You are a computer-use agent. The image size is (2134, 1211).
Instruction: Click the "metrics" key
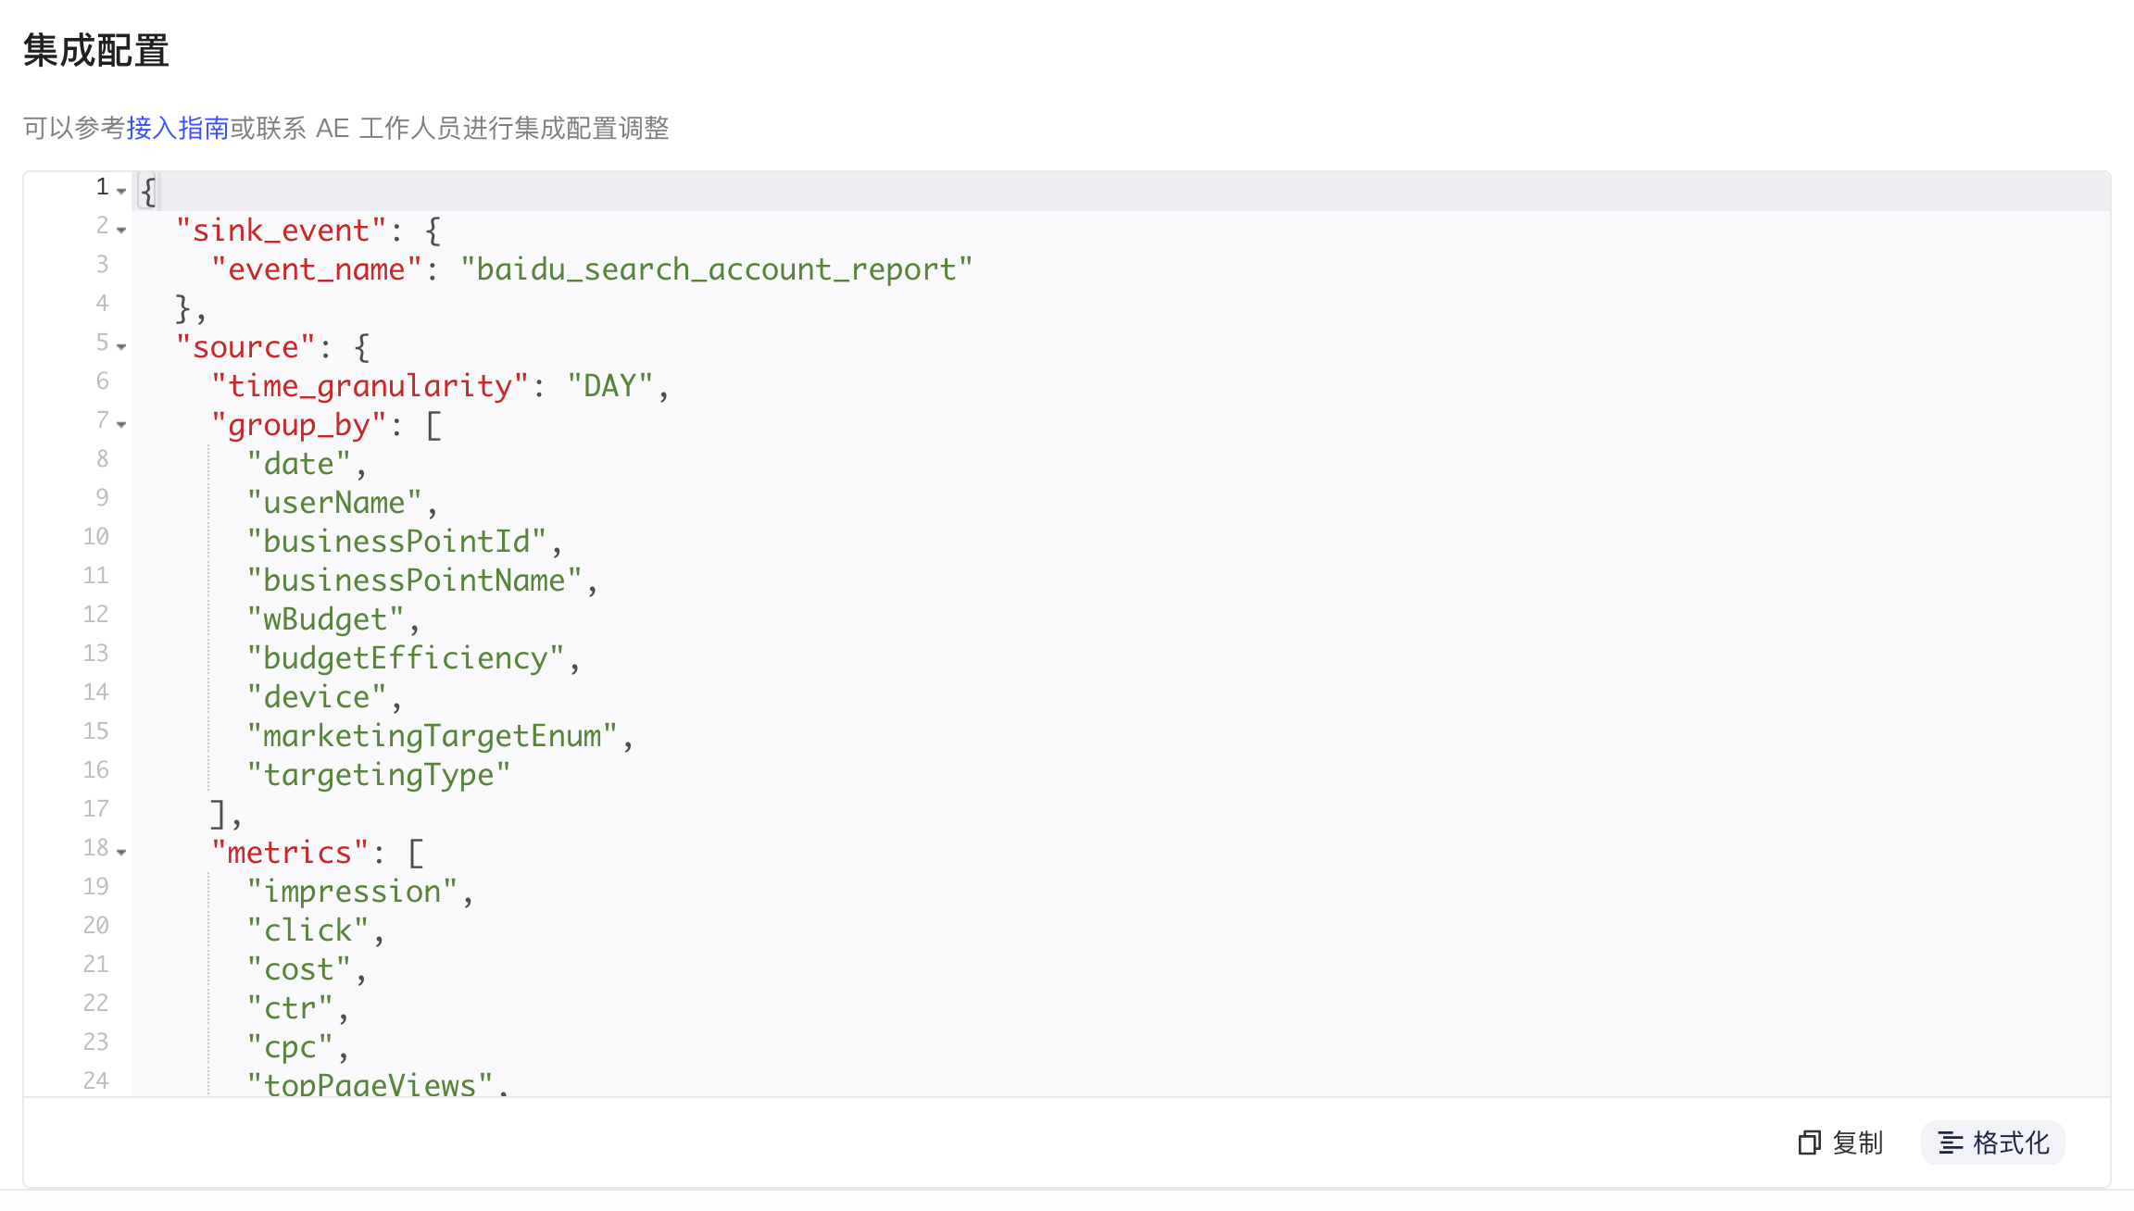(289, 852)
